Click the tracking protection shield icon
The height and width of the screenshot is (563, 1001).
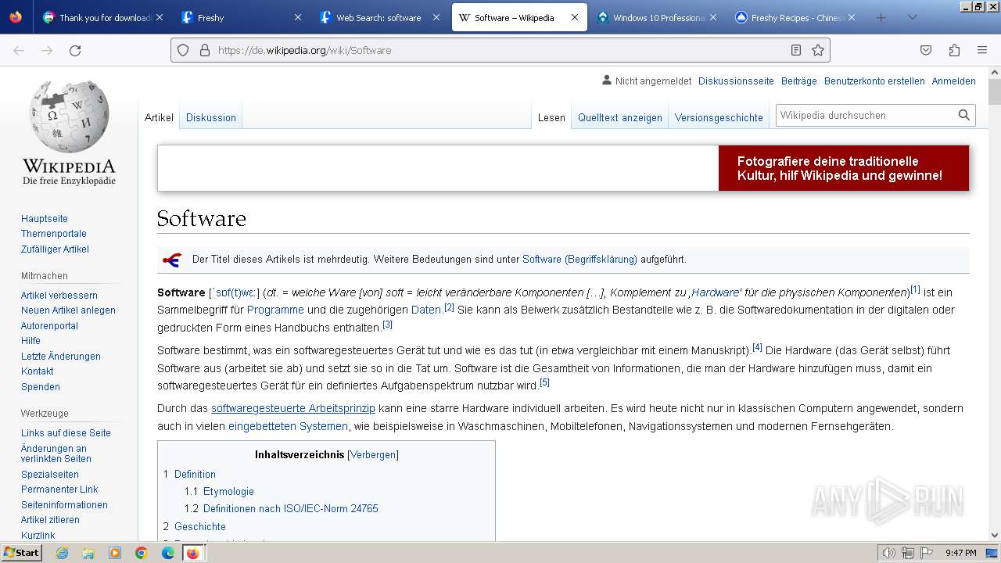pos(183,50)
